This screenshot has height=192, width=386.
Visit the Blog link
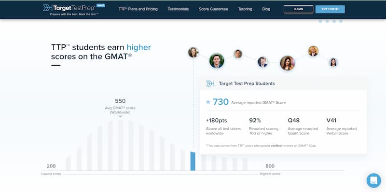266,9
